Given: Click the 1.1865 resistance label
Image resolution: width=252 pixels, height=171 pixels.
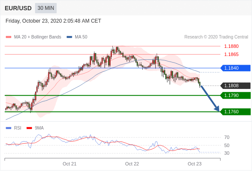Looking at the screenshot, I should [231, 54].
